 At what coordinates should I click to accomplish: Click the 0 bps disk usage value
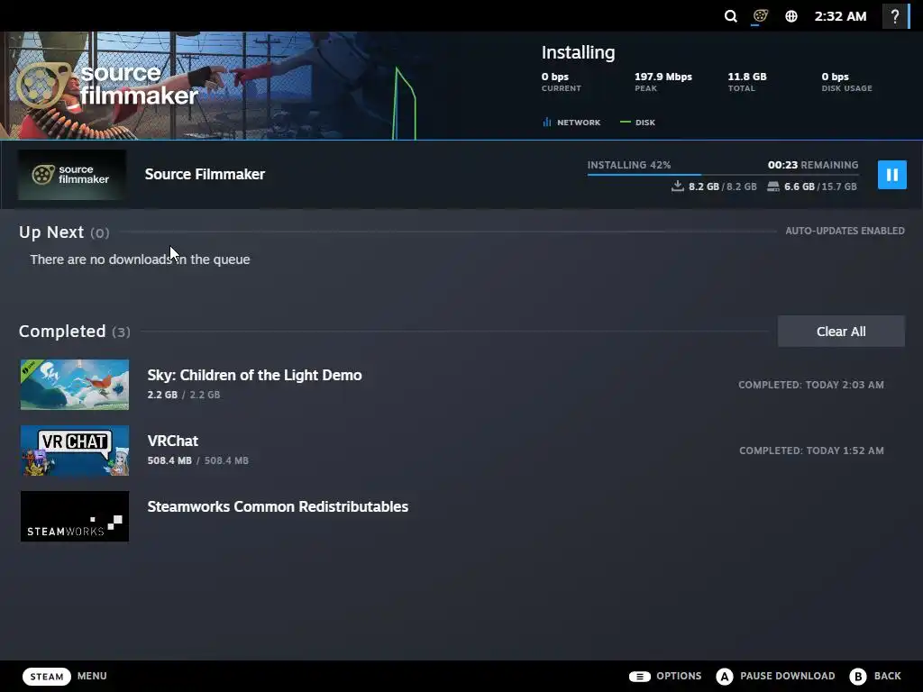pos(836,77)
